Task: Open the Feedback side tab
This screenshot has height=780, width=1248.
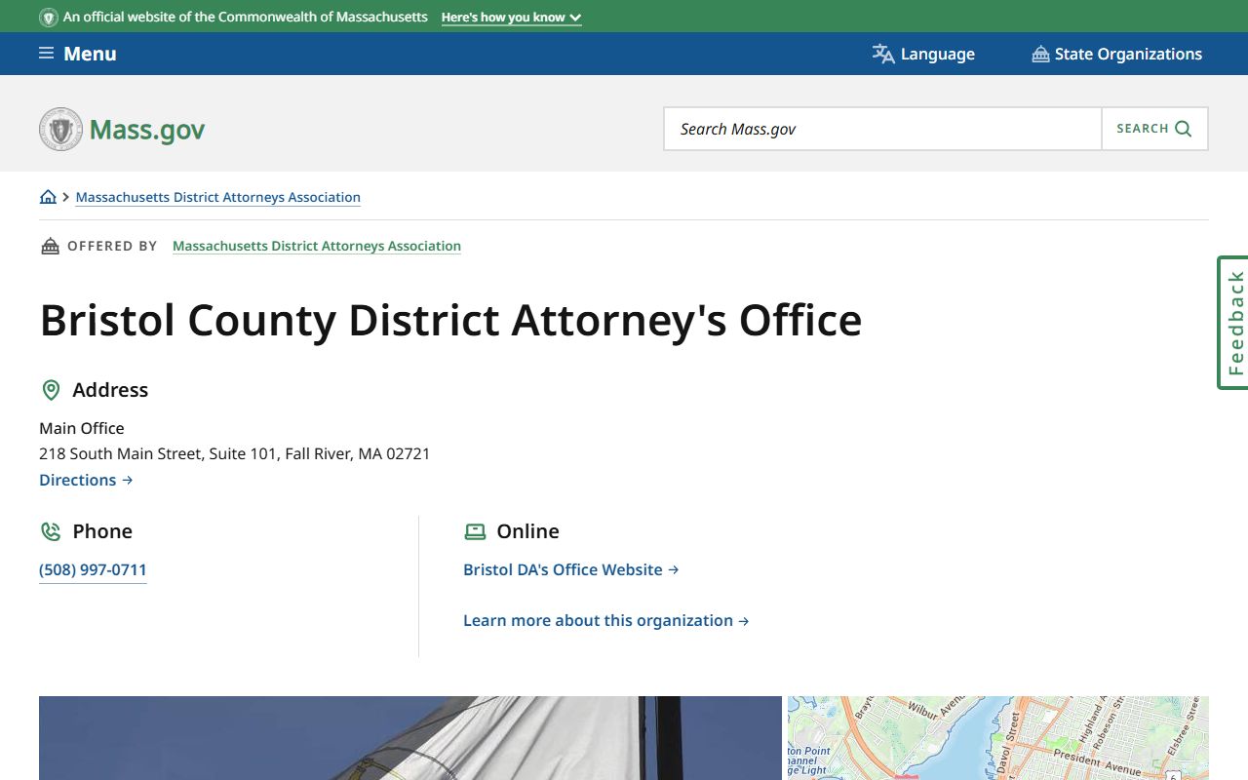Action: (1233, 323)
